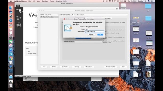Screen dimensions: 163x91
Task: Open iTunes from the dock
Action: pos(11,45)
